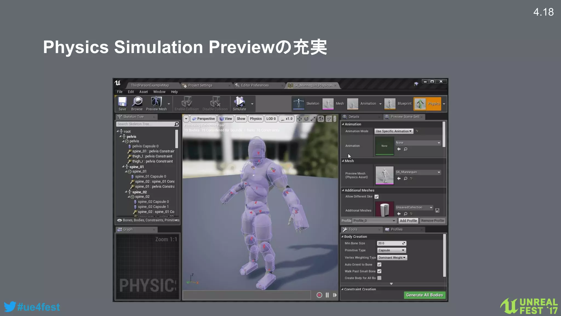Open Vertex Weighting Type dropdown

392,258
